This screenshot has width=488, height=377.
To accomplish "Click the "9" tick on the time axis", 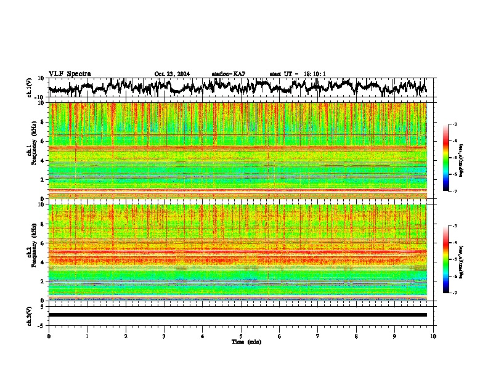I will (x=394, y=336).
